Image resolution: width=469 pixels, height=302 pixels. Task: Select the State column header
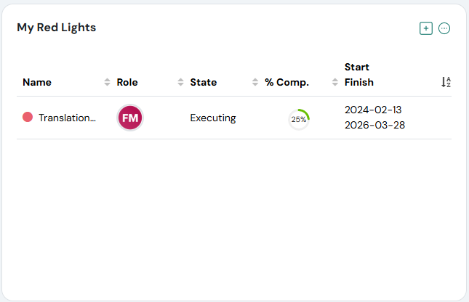(x=204, y=82)
